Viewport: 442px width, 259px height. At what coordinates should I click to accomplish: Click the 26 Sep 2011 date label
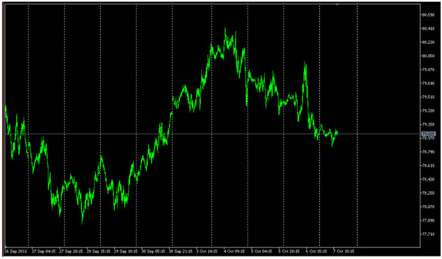16,251
